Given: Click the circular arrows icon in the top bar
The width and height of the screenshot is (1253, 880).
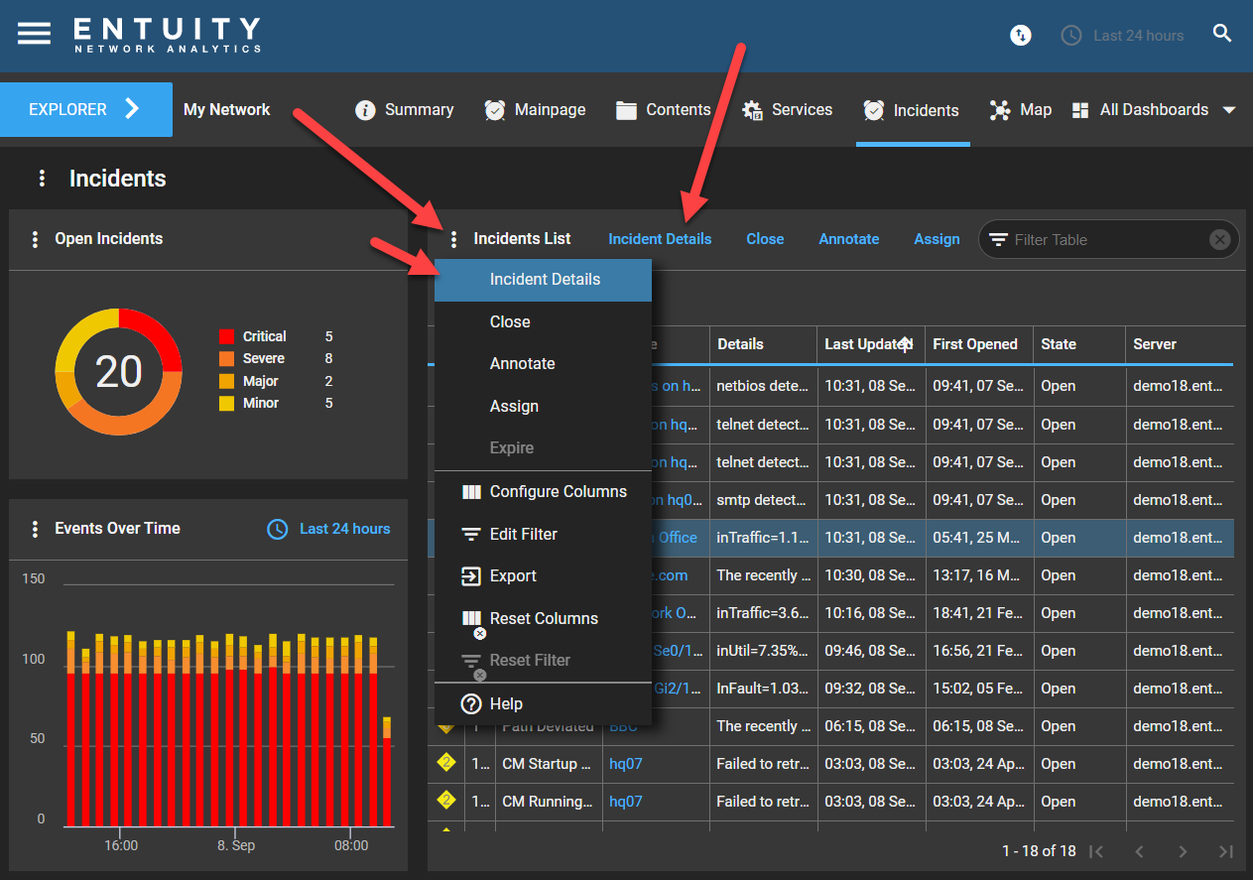Looking at the screenshot, I should tap(1020, 35).
